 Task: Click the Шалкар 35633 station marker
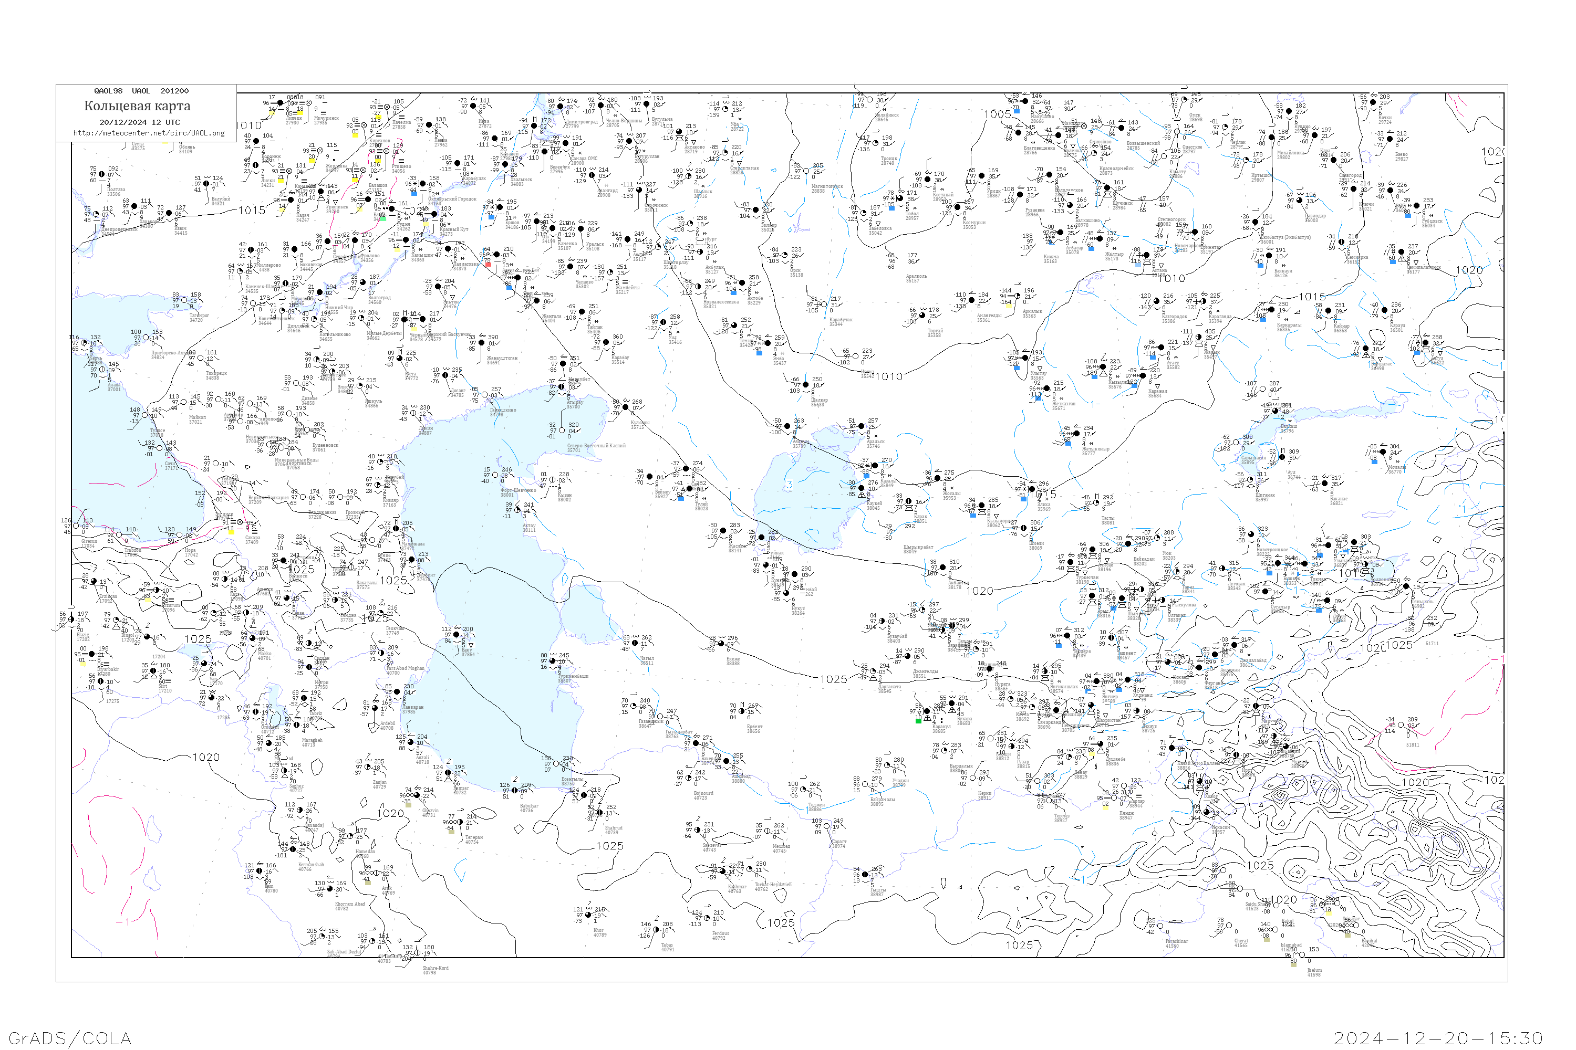(805, 384)
